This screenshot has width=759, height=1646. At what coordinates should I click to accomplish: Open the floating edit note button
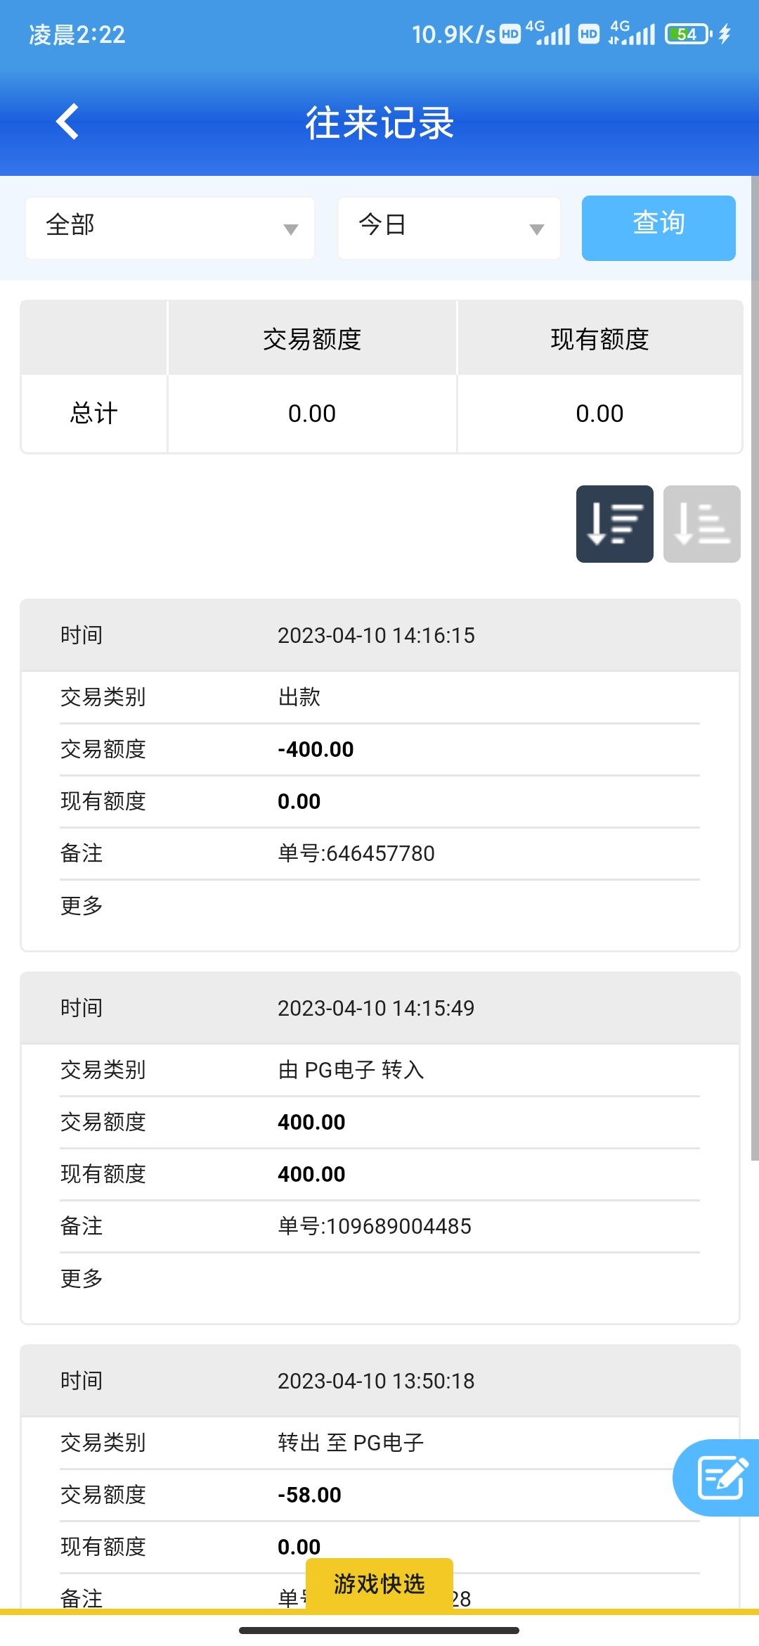(720, 1477)
